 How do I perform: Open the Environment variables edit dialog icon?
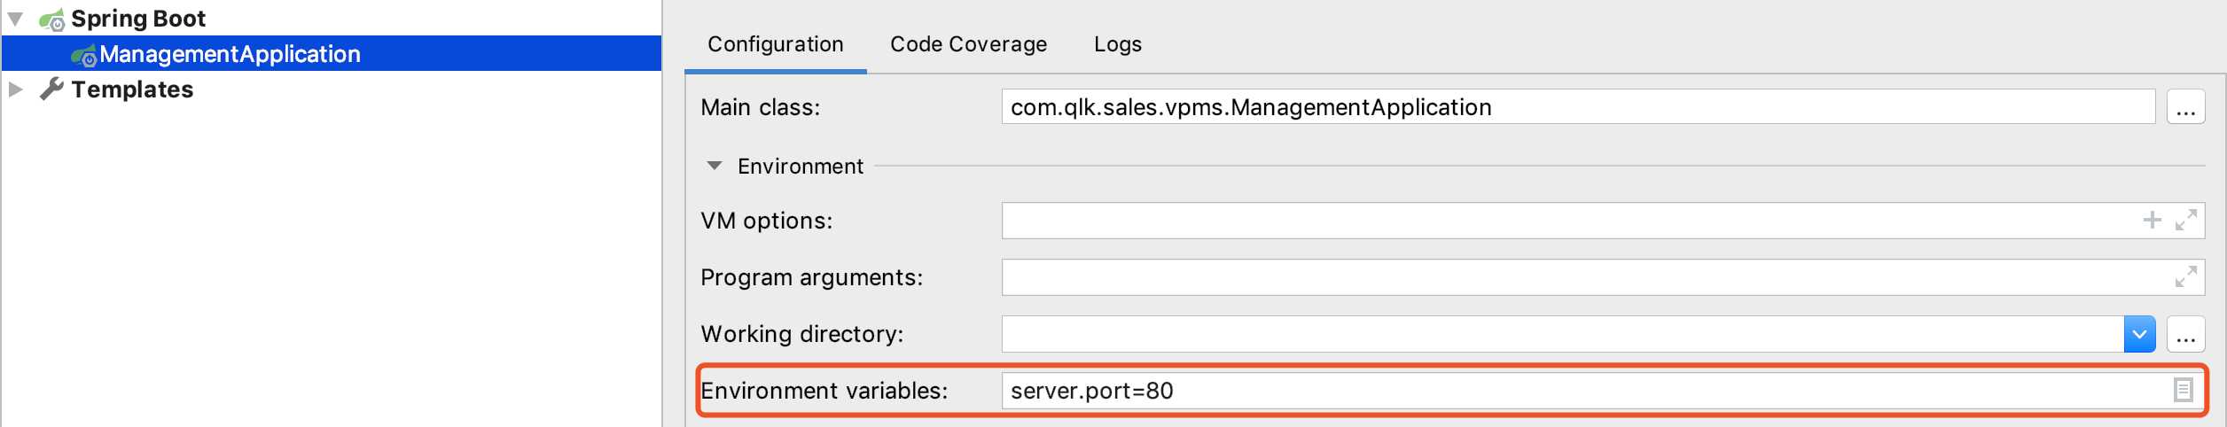pos(2183,390)
